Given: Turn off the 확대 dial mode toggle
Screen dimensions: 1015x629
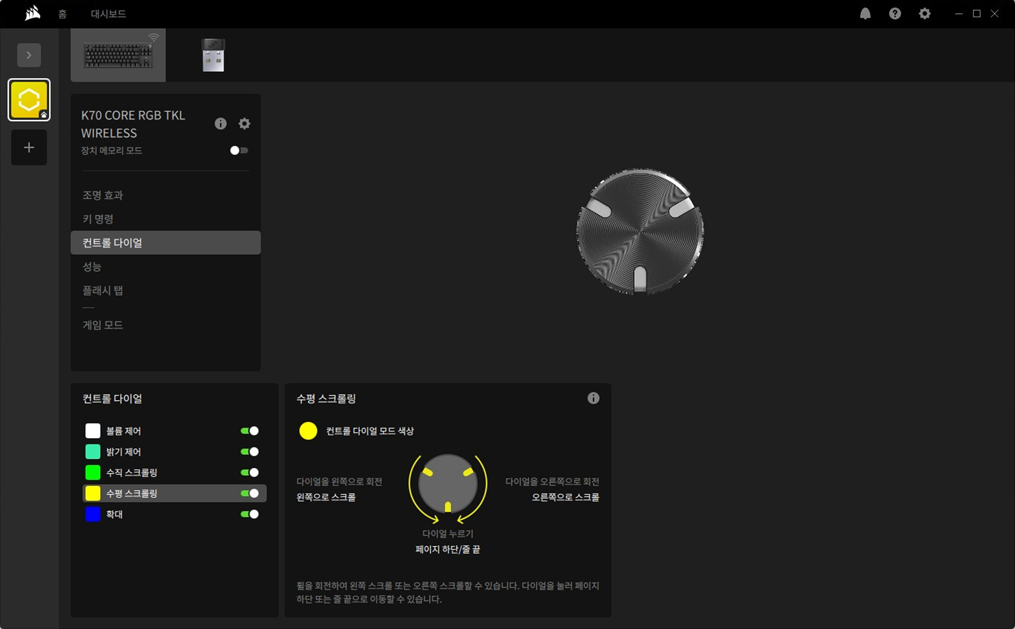Looking at the screenshot, I should click(250, 514).
